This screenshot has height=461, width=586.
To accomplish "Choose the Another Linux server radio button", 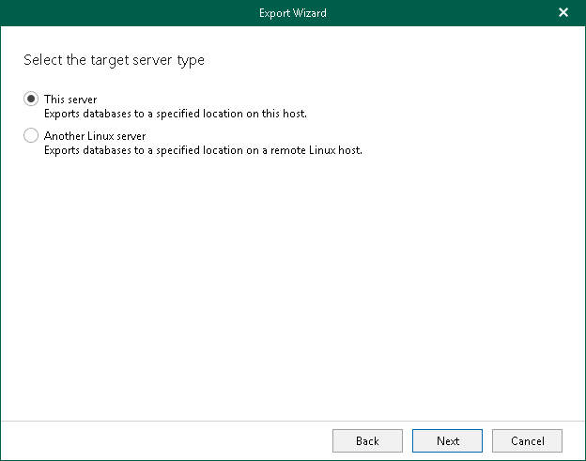I will click(31, 136).
